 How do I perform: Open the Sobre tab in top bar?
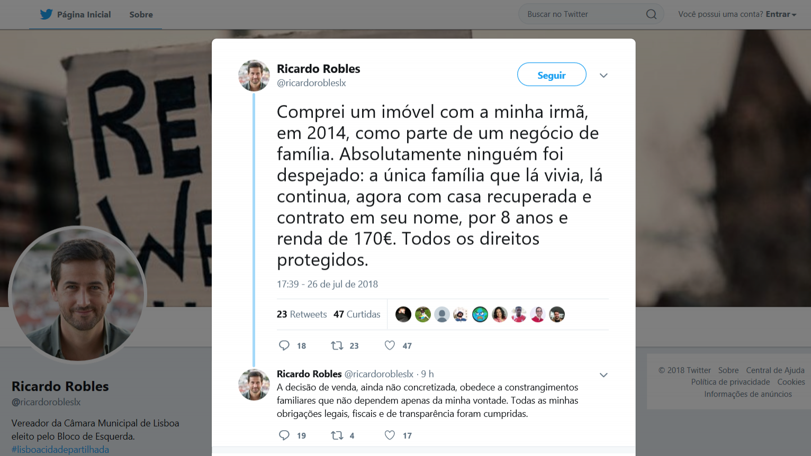tap(141, 14)
